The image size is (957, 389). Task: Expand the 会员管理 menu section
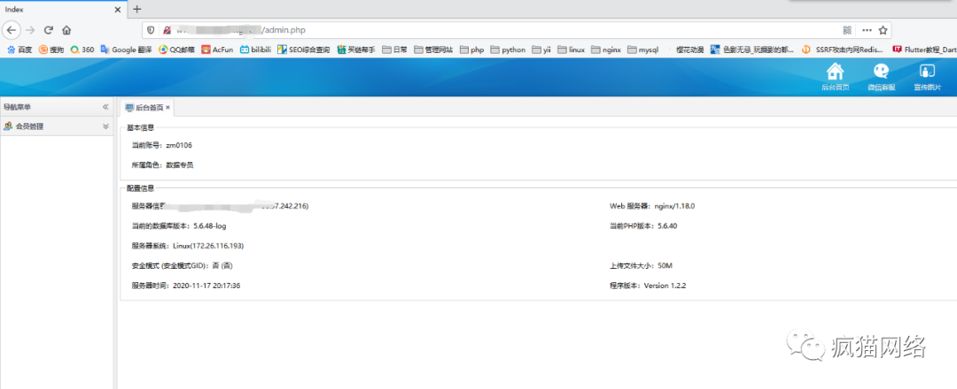click(x=105, y=126)
